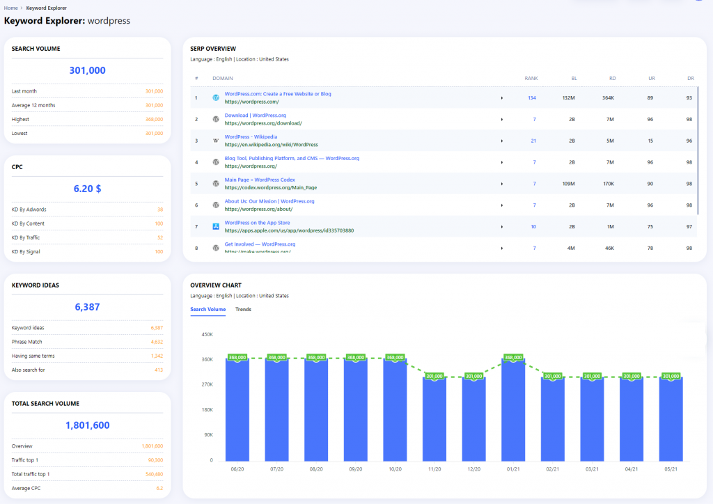Expand the Get Involved — WordPress.org row arrow
713x504 pixels.
(502, 248)
